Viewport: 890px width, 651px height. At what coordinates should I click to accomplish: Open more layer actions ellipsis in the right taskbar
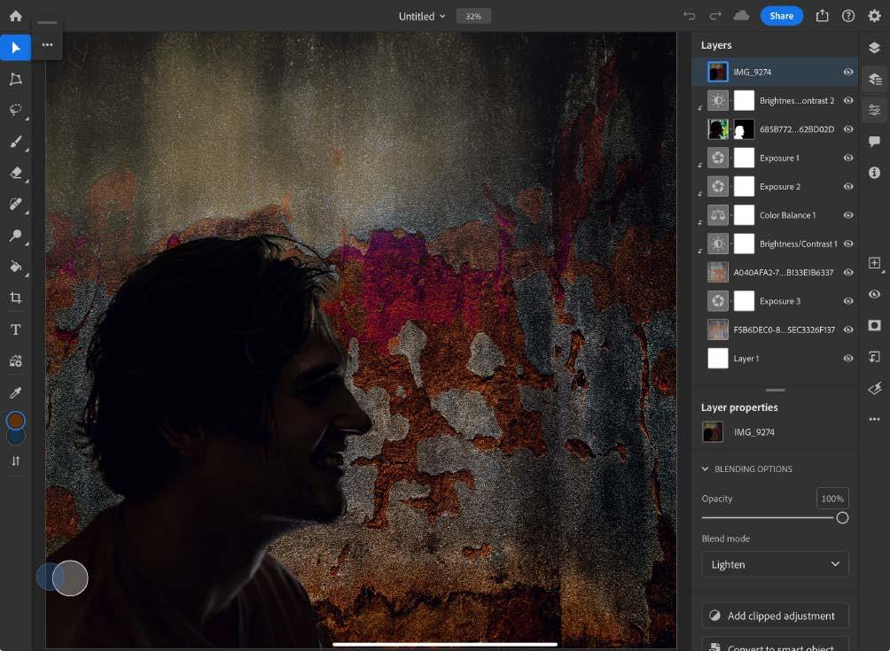point(874,419)
